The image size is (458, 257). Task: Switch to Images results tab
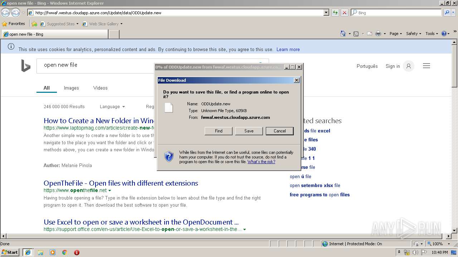point(71,88)
